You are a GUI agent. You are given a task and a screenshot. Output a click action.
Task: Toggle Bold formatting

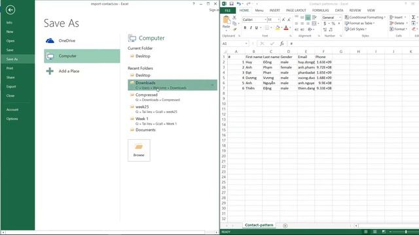(245, 27)
